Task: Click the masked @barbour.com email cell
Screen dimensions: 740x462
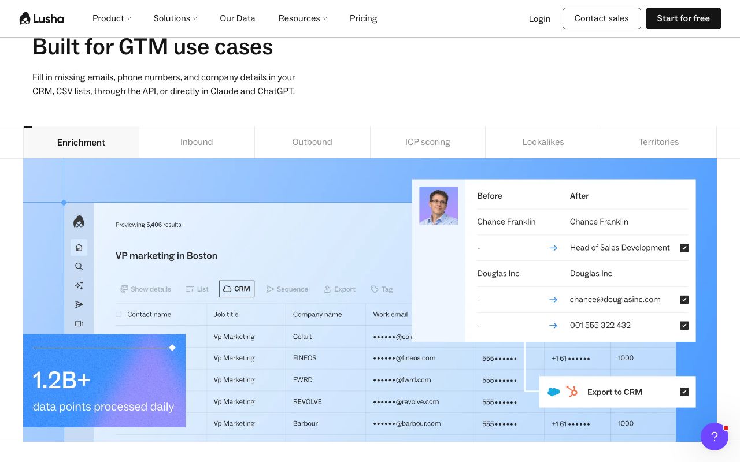Action: tap(407, 423)
